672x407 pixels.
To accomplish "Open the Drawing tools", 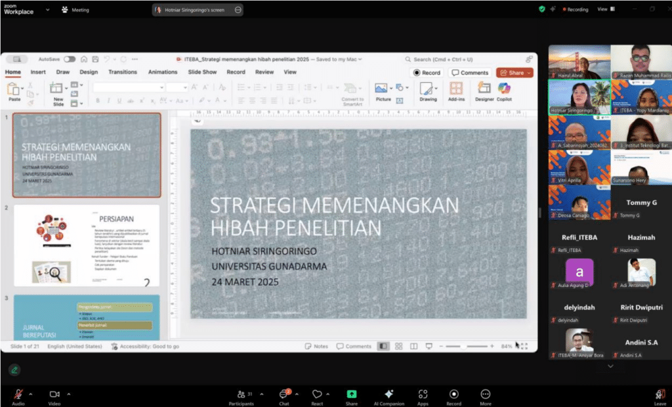I will click(428, 92).
